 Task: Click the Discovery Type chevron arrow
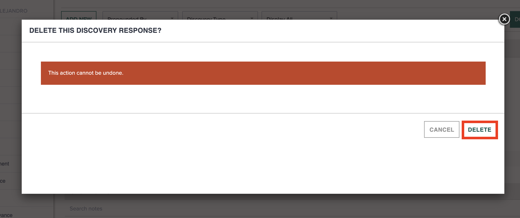[252, 18]
